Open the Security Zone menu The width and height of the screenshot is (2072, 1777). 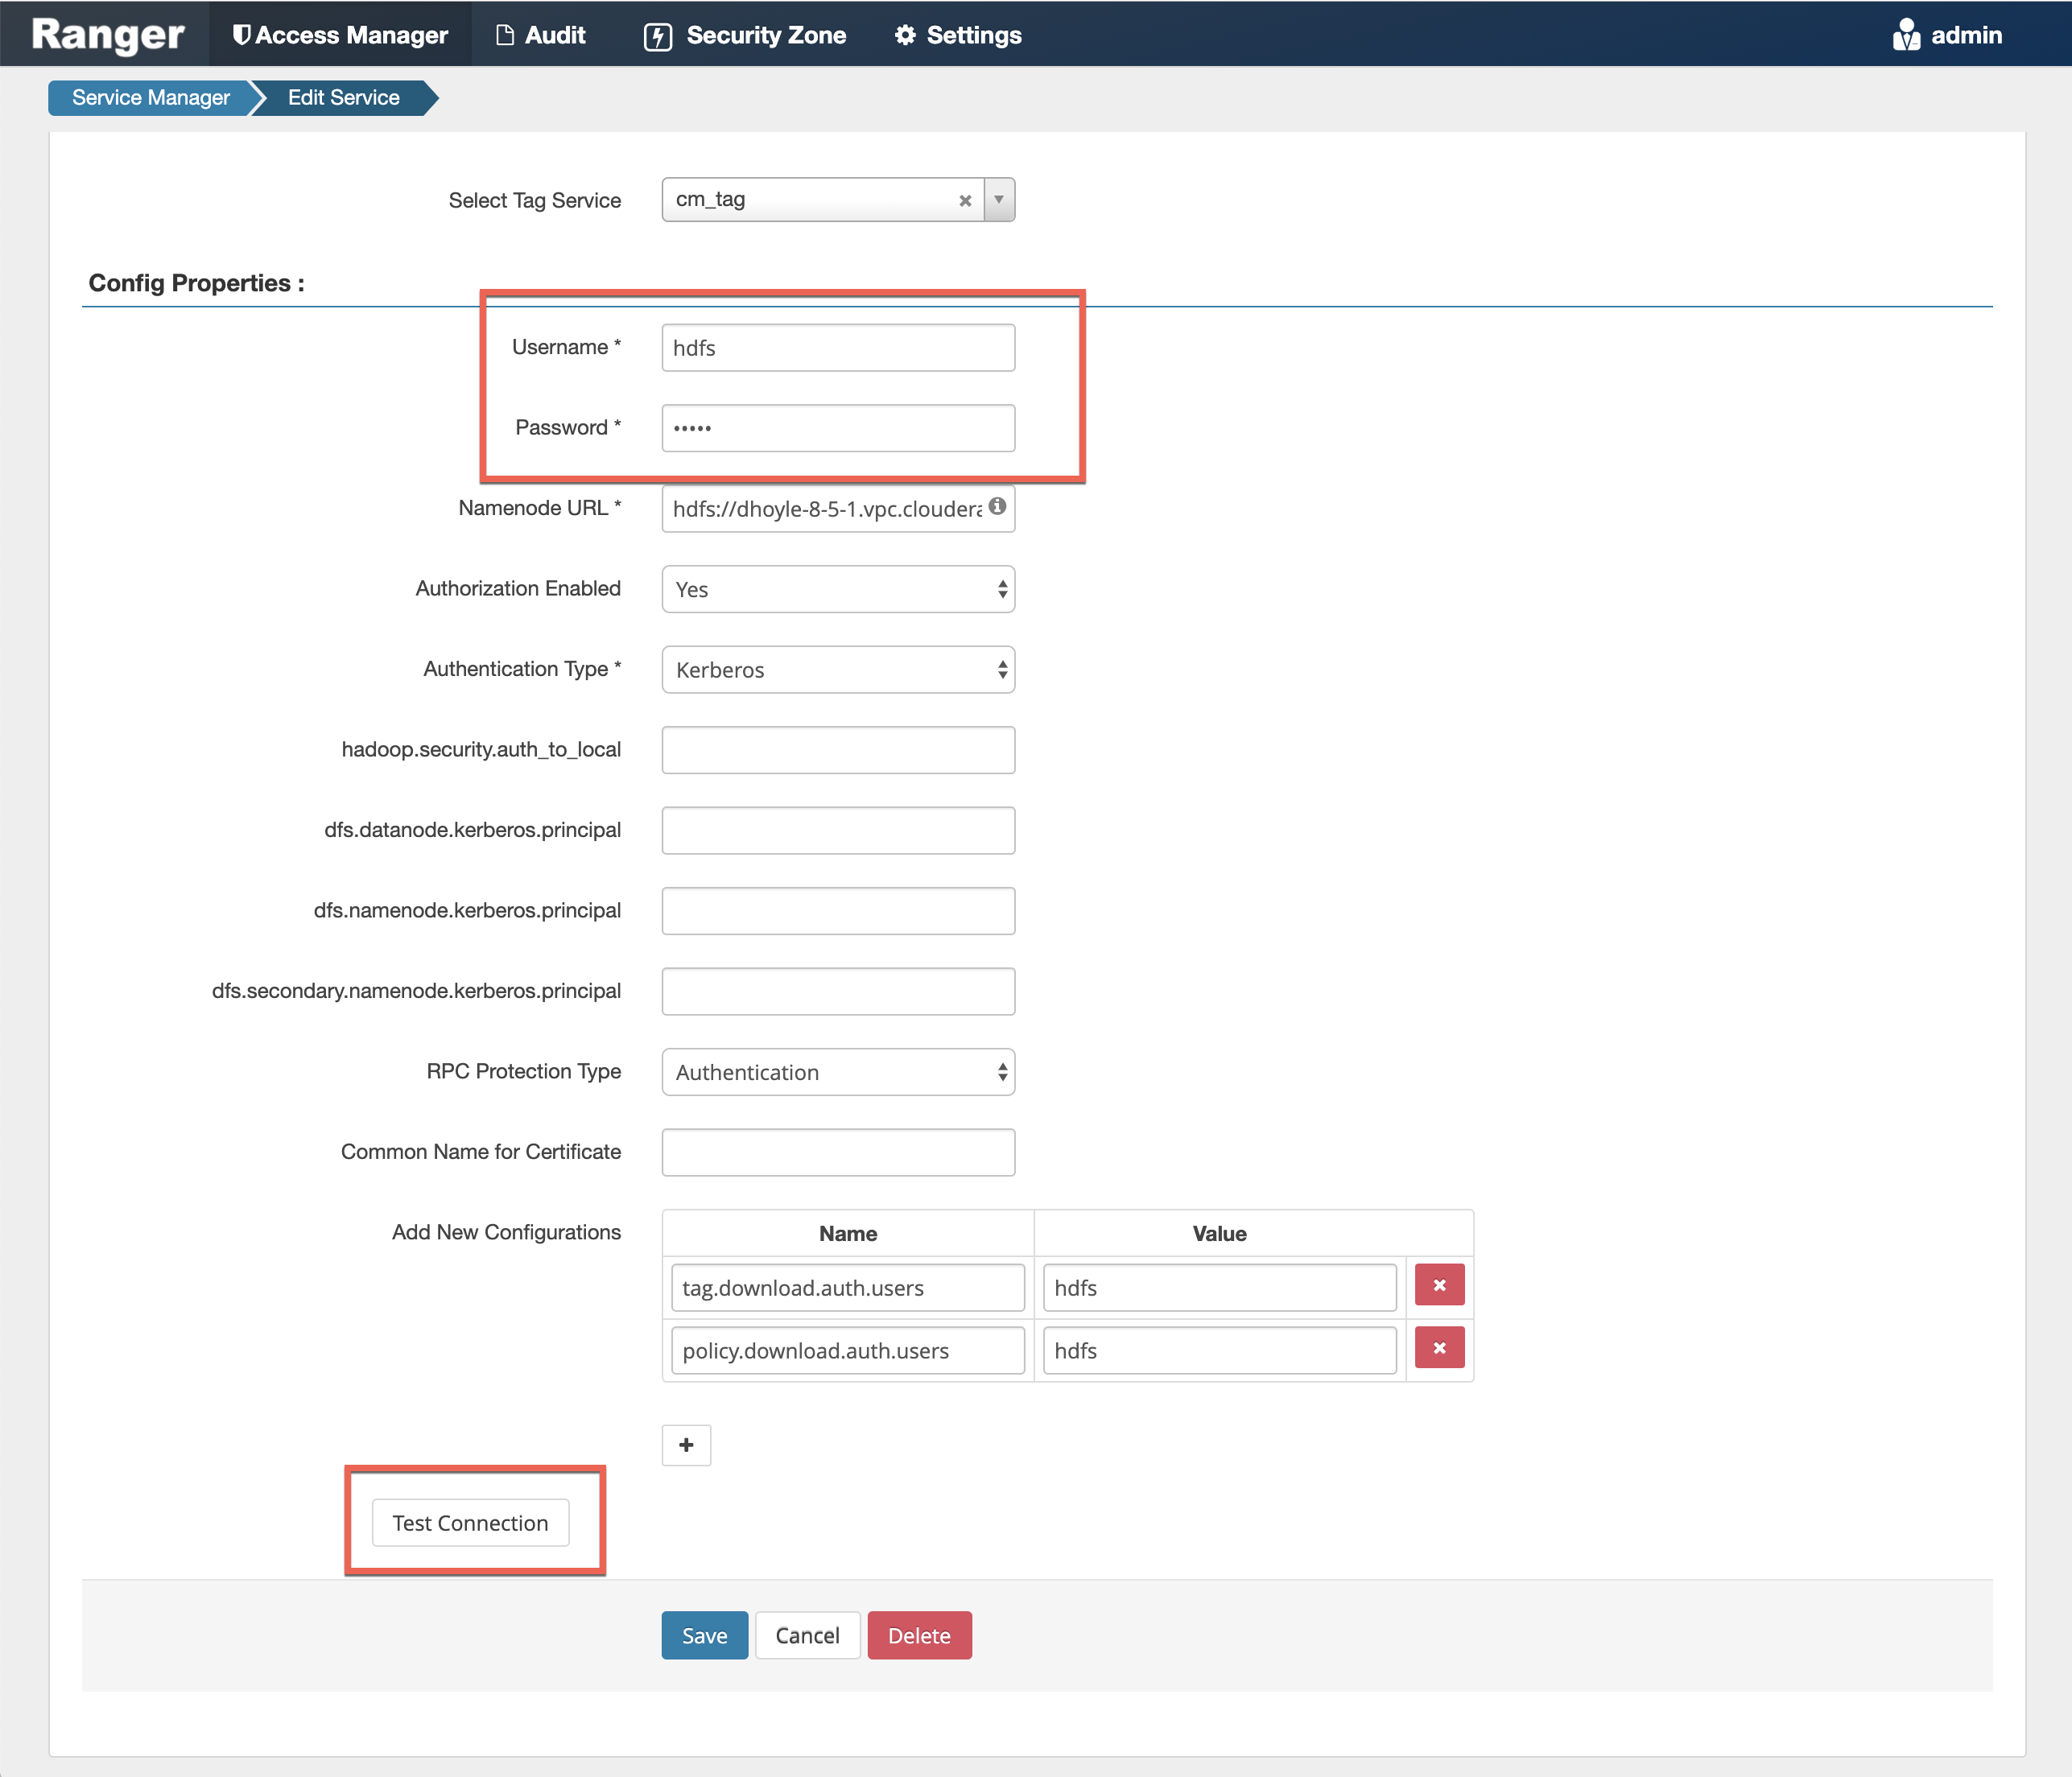[x=745, y=35]
